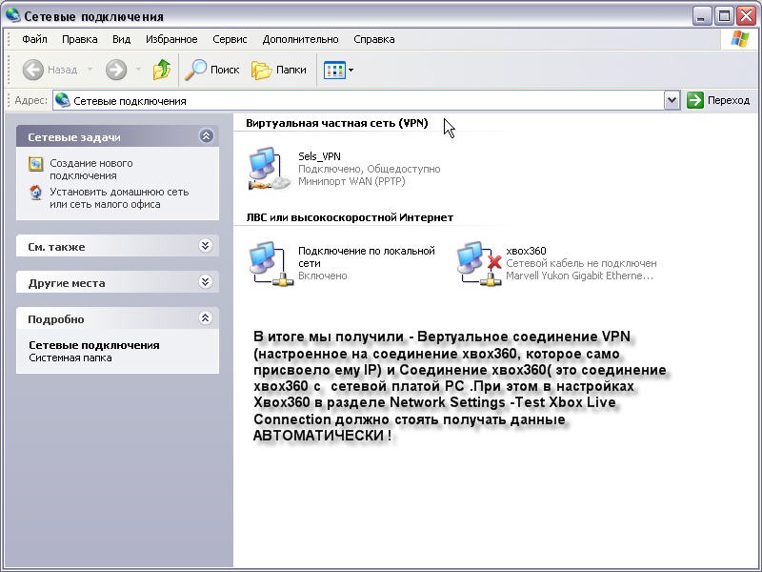
Task: Click the Виртуальная частная сеть (VPN) header
Action: pos(337,123)
